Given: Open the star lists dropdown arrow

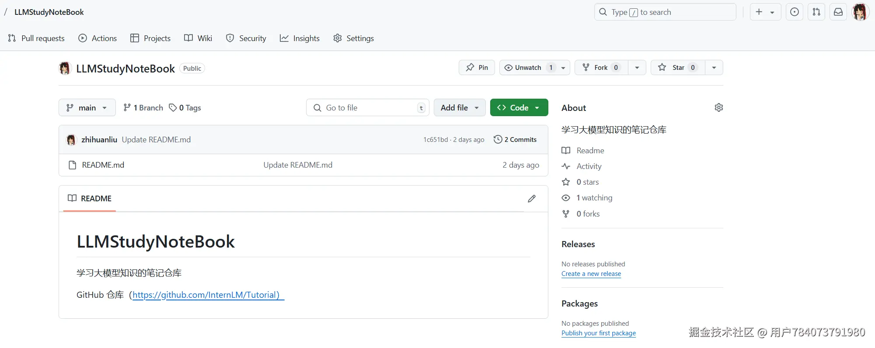Looking at the screenshot, I should tap(714, 68).
